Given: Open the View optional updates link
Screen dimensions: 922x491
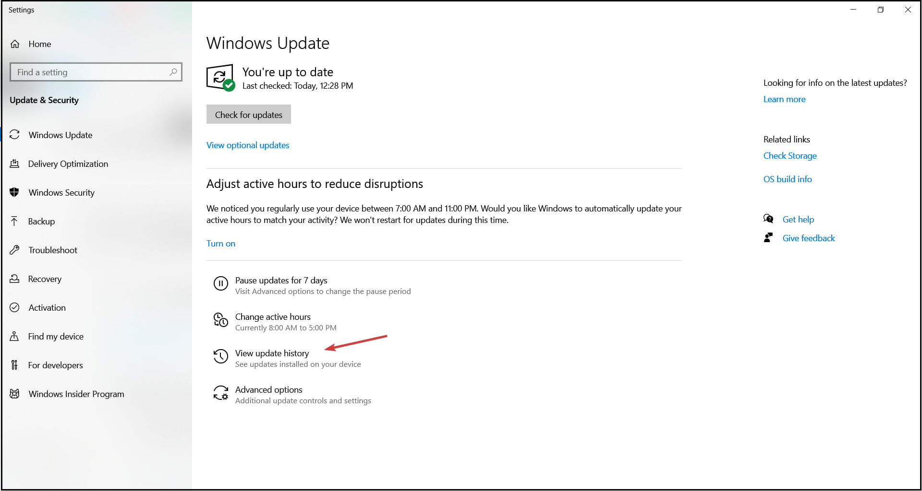Looking at the screenshot, I should click(248, 145).
